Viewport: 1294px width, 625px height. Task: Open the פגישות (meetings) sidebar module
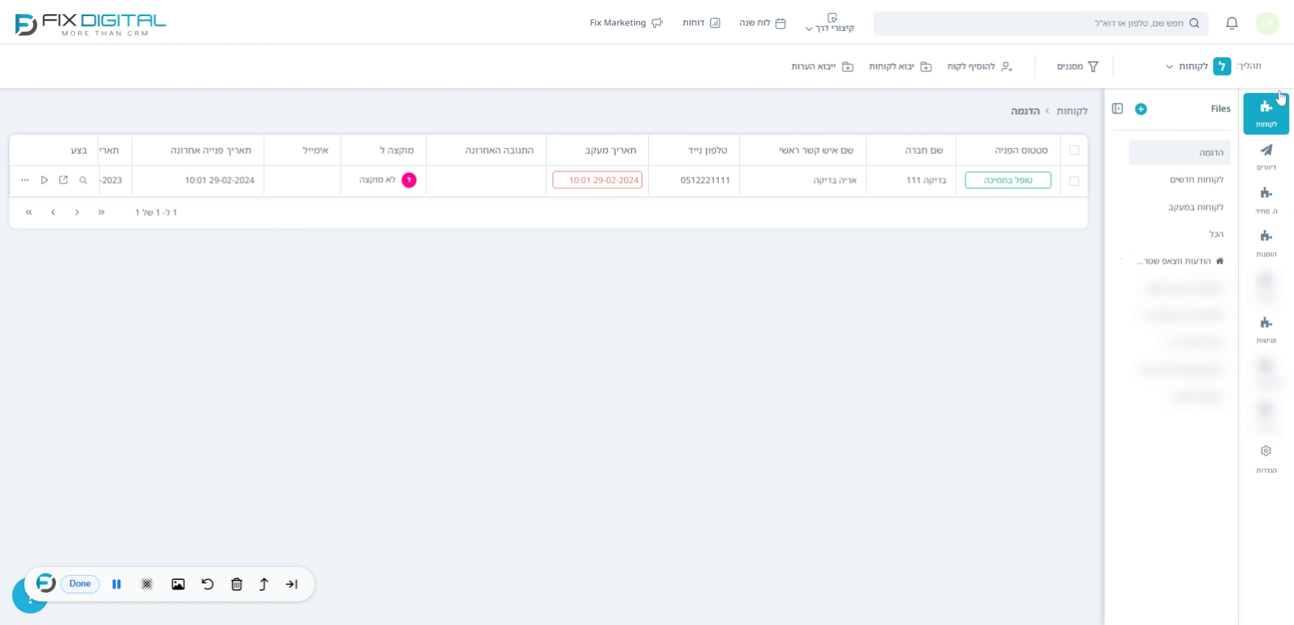pos(1266,329)
